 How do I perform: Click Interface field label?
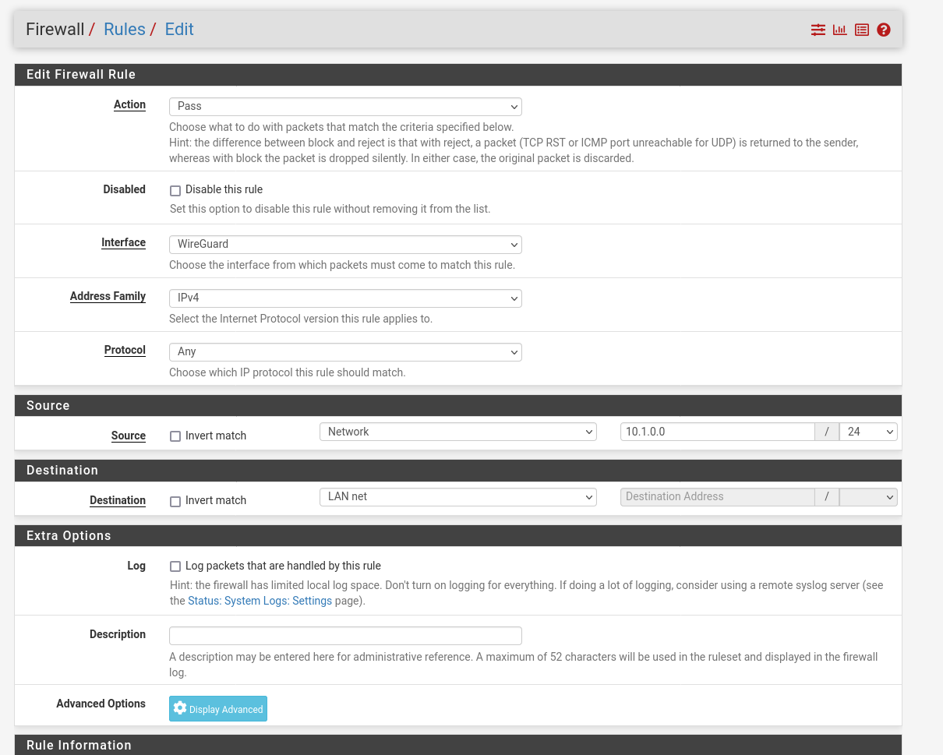123,243
